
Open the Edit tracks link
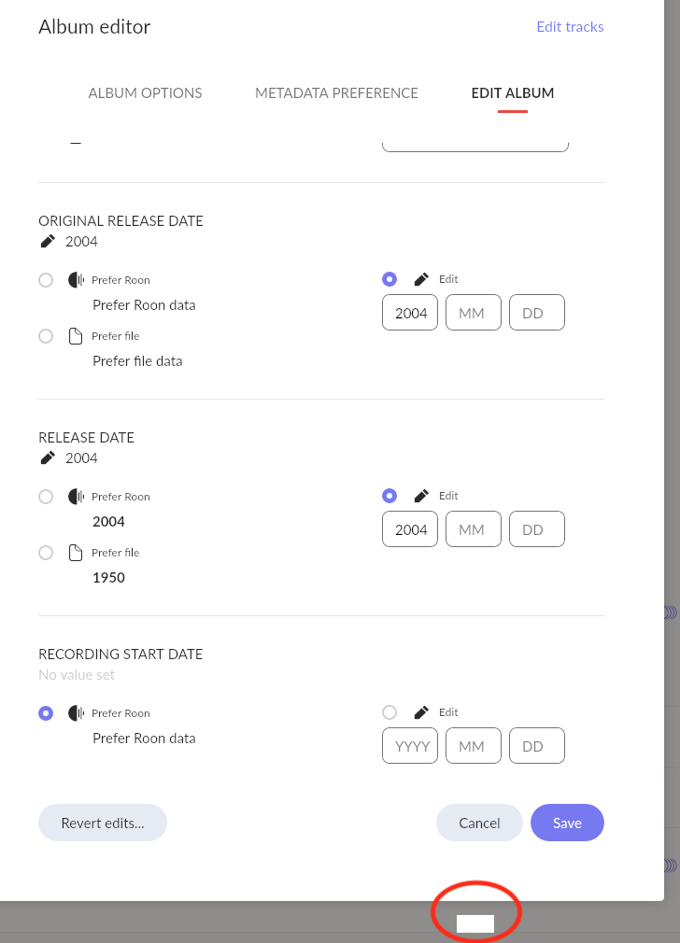(x=570, y=26)
